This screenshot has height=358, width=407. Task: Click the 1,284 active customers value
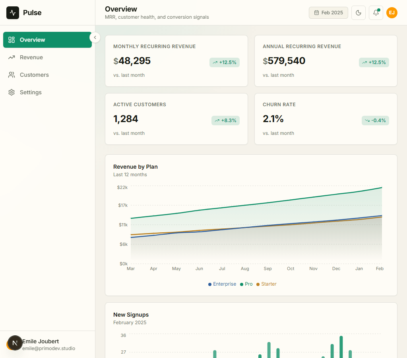(x=126, y=119)
